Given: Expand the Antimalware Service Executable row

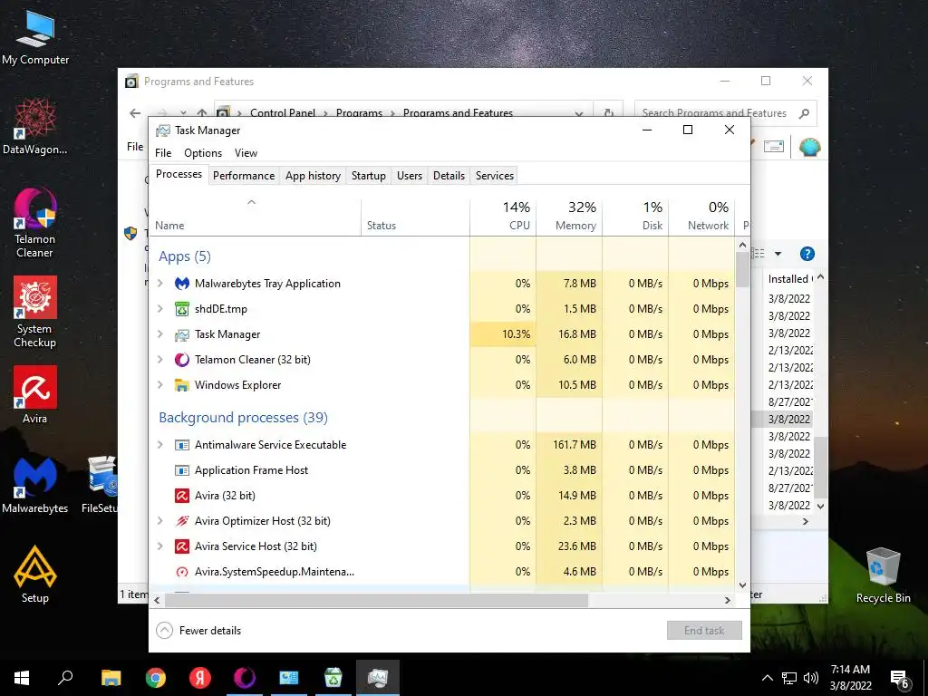Looking at the screenshot, I should tap(159, 445).
